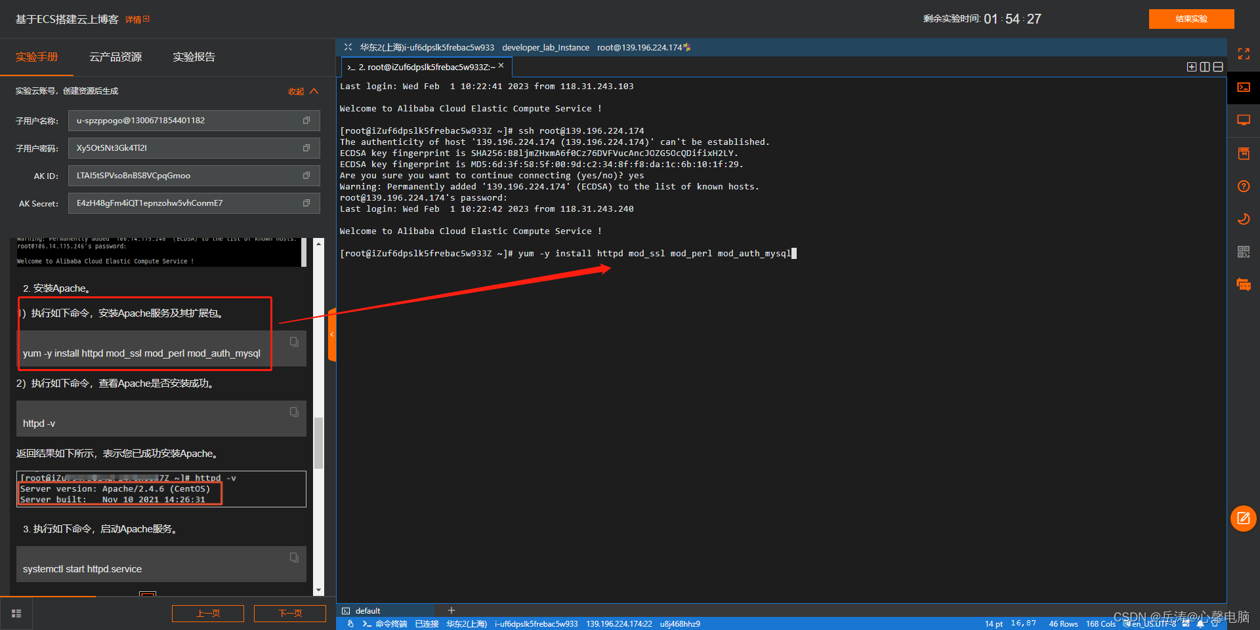The width and height of the screenshot is (1260, 630).
Task: Copy the httpd -v command
Action: pos(294,412)
